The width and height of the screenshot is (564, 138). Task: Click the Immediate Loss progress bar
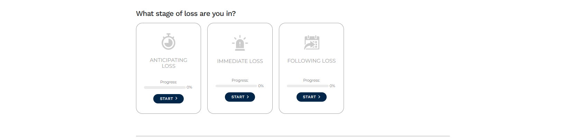236,86
